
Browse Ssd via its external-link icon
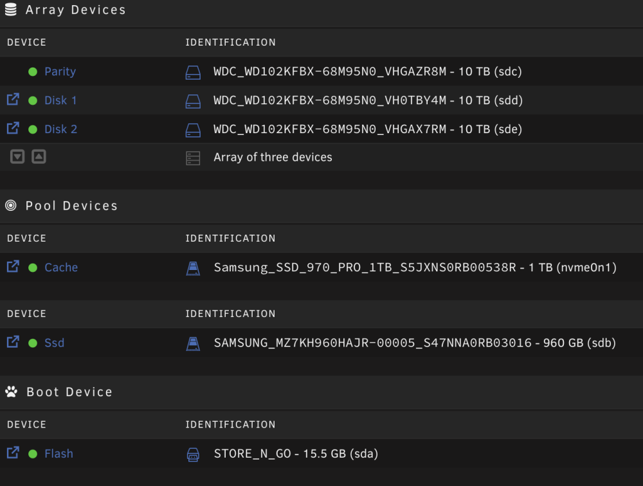point(13,341)
